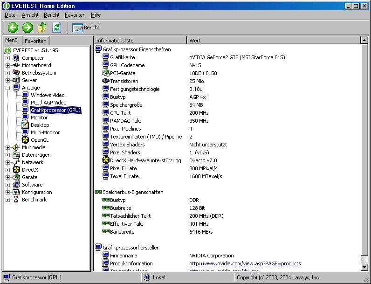Select the '6416 MB/s' Bandbreite value

pos(201,232)
